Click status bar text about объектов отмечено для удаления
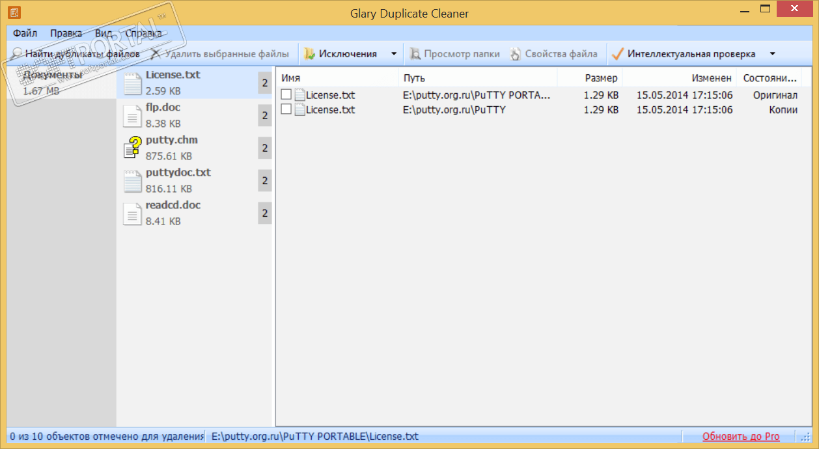This screenshot has width=819, height=449. pos(107,437)
